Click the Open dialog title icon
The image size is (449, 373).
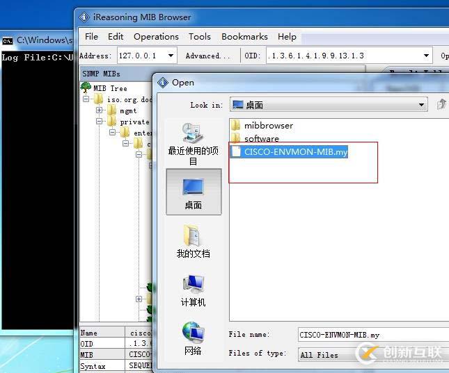tap(163, 83)
